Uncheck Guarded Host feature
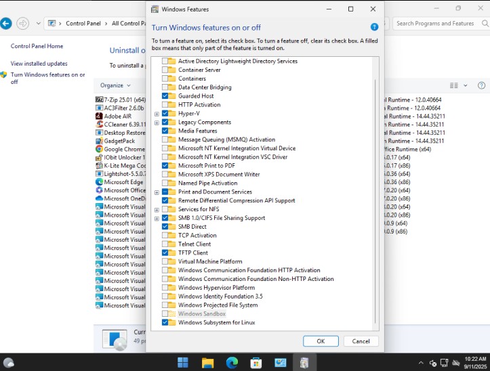This screenshot has height=371, width=490. click(165, 96)
